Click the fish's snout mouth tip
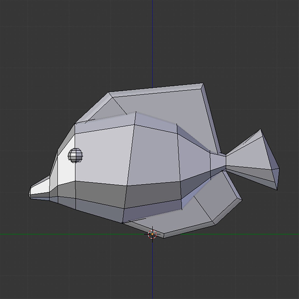 click(x=30, y=193)
